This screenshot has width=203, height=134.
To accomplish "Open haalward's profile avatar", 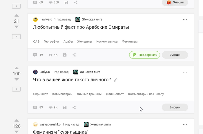I will pos(35,19).
